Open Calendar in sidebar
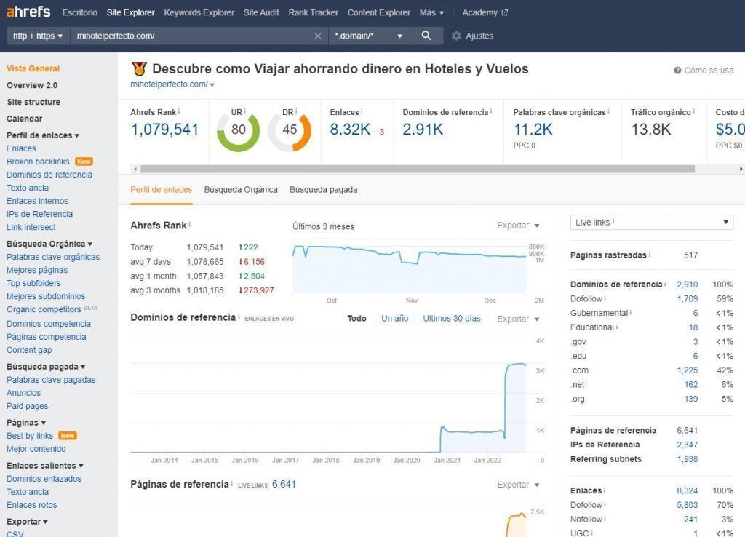 point(24,119)
